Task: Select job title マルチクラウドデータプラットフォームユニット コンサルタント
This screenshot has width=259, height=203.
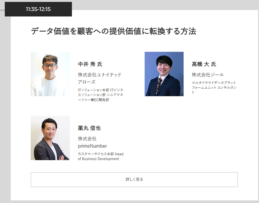Action: 214,87
